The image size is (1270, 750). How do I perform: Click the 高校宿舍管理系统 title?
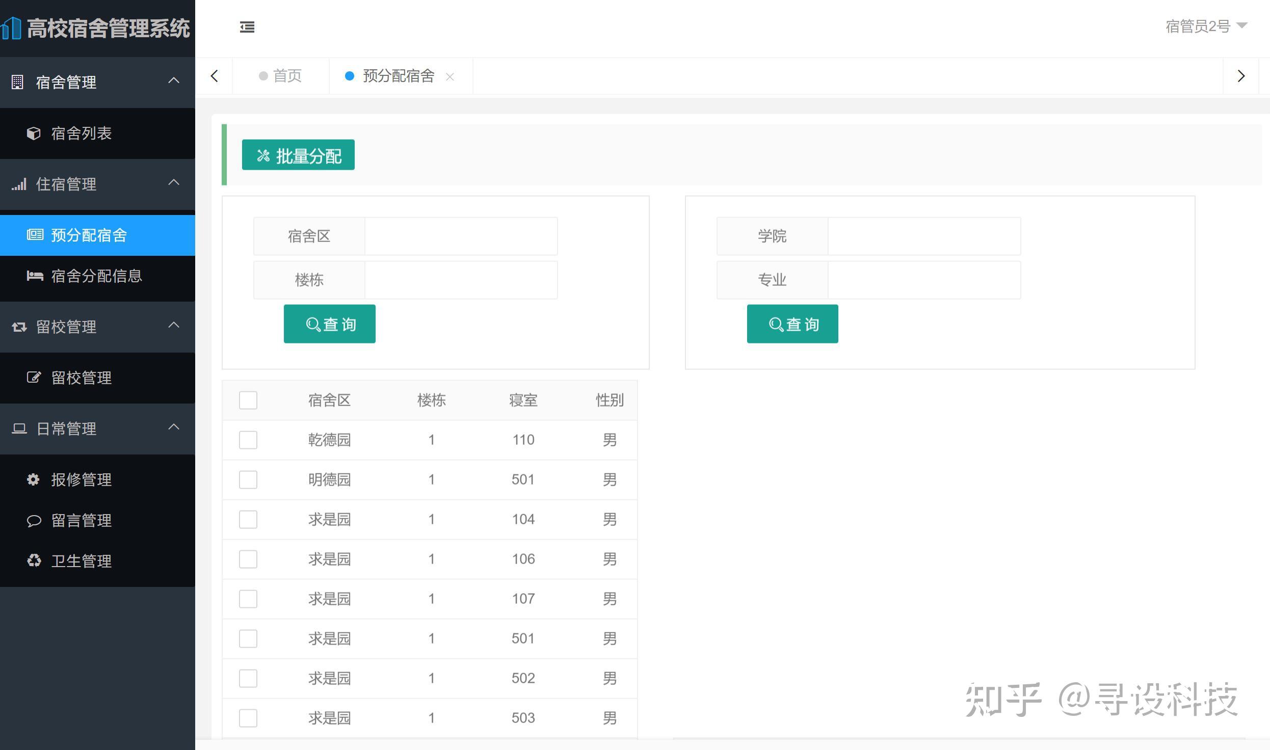pos(108,28)
